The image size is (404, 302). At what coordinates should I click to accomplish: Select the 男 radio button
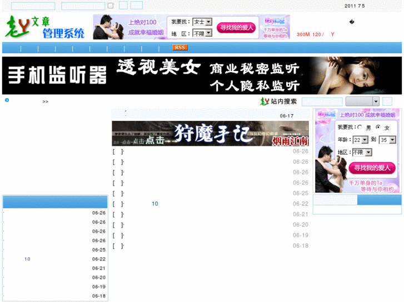pos(360,127)
